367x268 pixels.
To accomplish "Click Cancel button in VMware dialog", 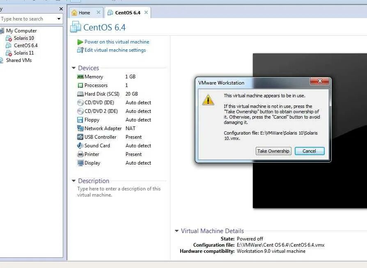I will point(310,151).
